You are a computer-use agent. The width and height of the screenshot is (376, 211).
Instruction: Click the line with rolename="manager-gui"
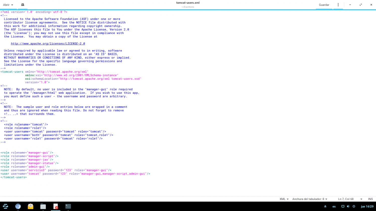pos(27,152)
